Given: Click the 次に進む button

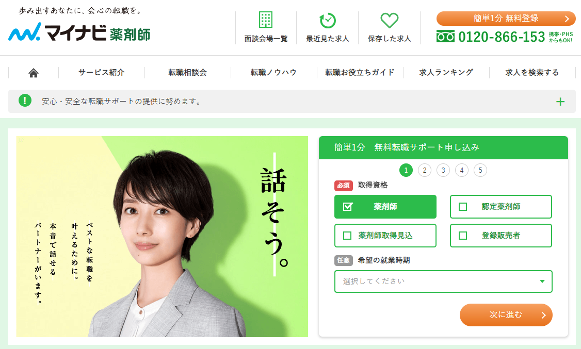Looking at the screenshot, I should pos(506,315).
